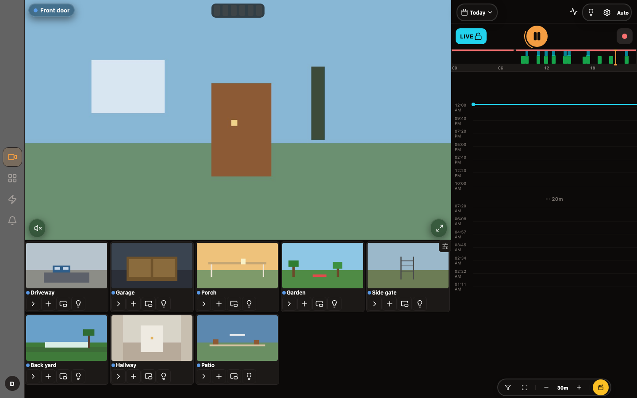This screenshot has height=398, width=637.
Task: Open the activity graph icon in the top bar
Action: tap(574, 12)
